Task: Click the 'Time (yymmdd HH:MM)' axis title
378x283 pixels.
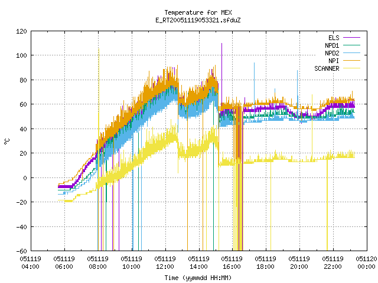Action: point(198,278)
